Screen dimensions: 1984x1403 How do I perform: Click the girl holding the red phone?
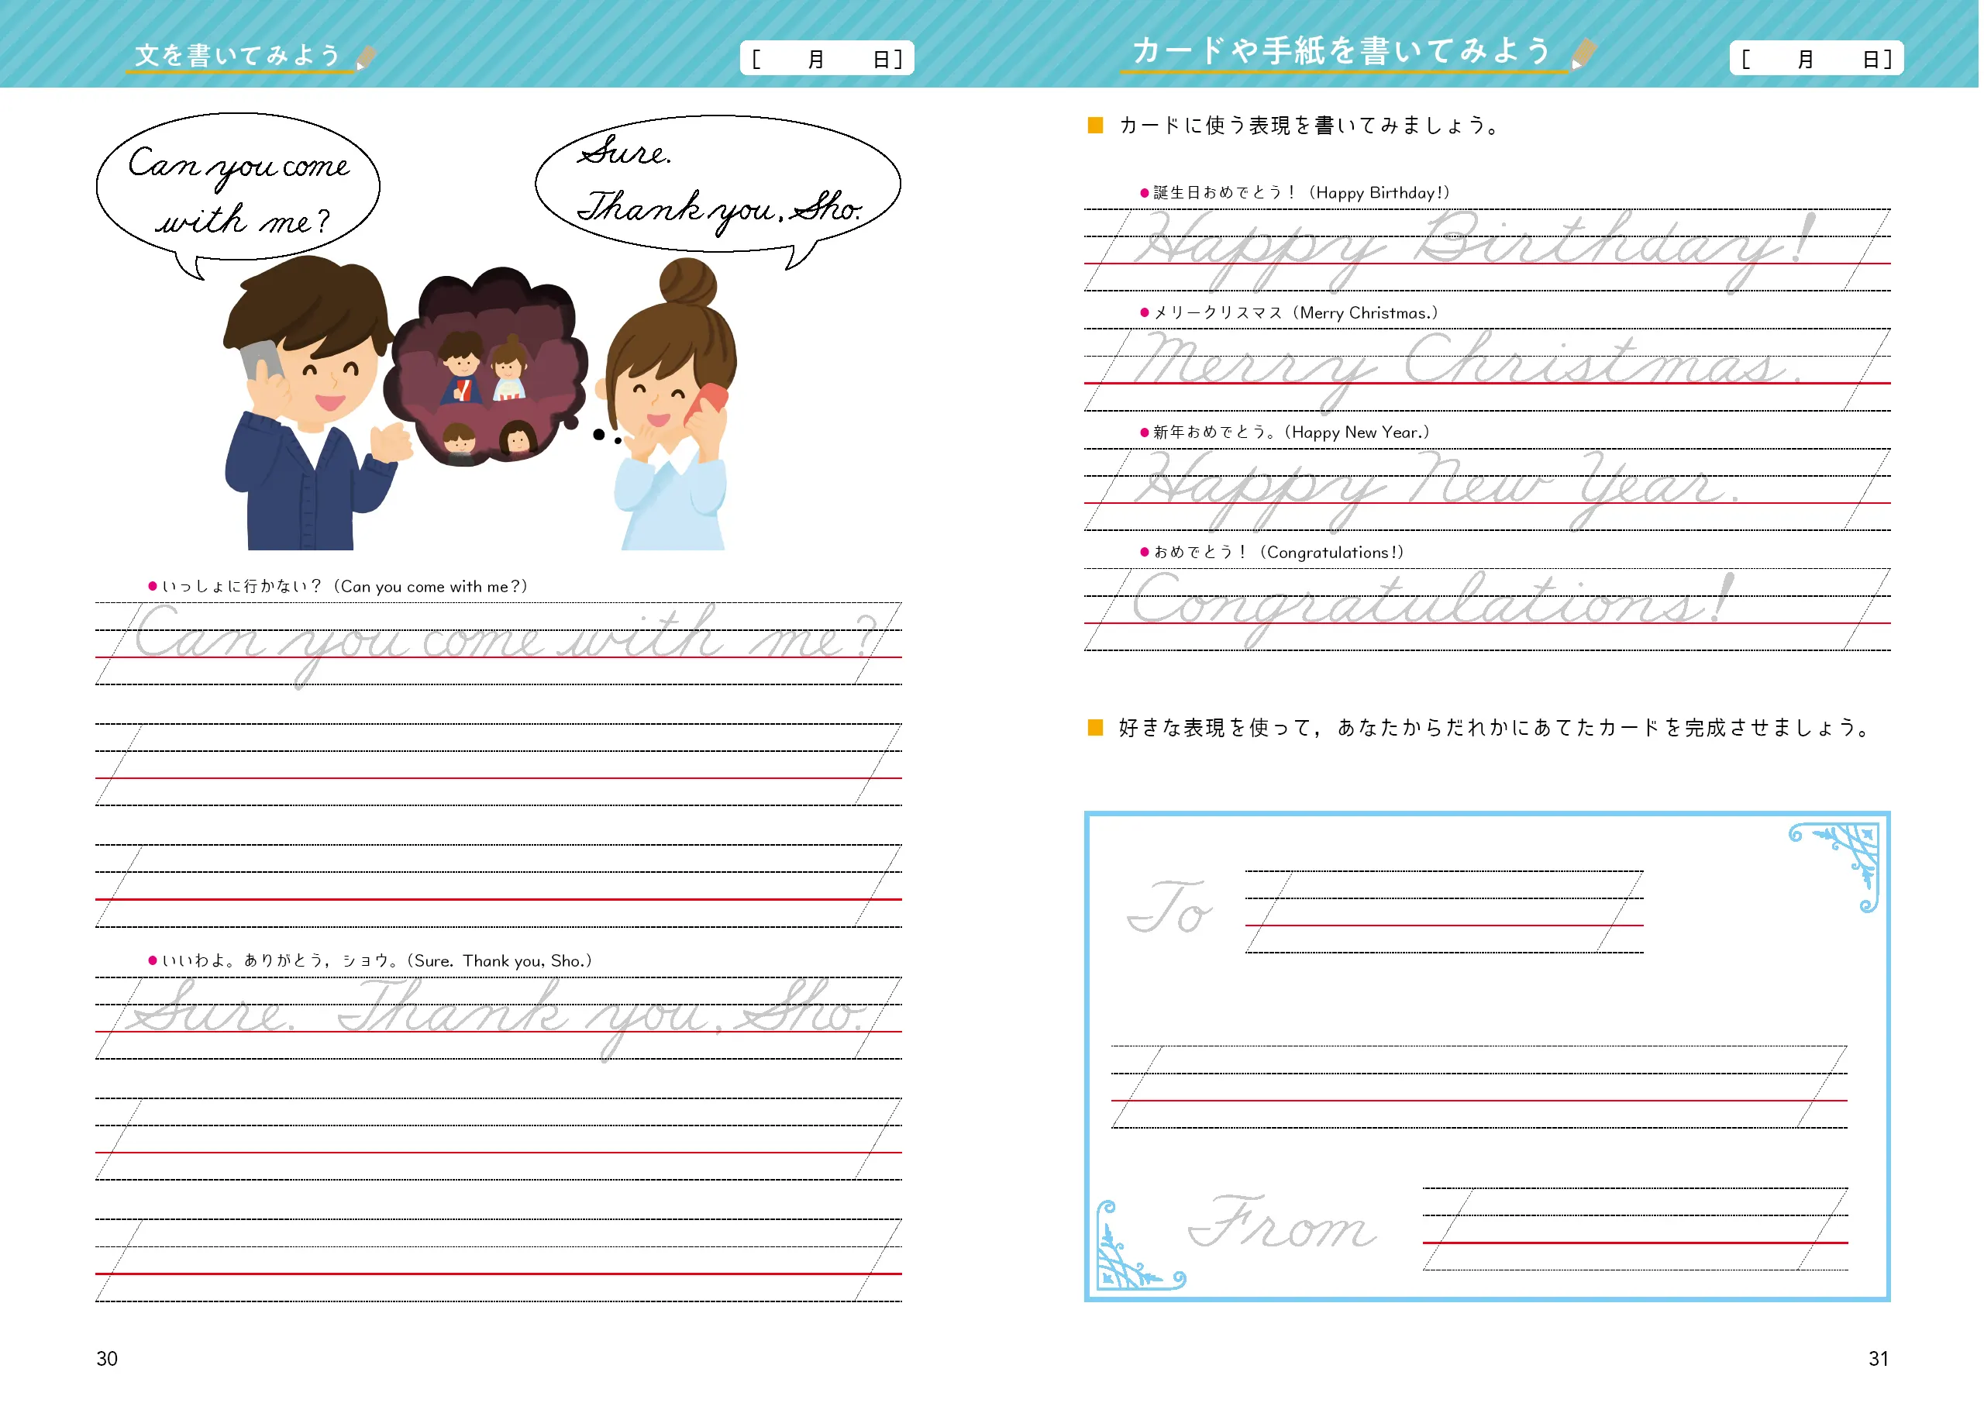[666, 405]
